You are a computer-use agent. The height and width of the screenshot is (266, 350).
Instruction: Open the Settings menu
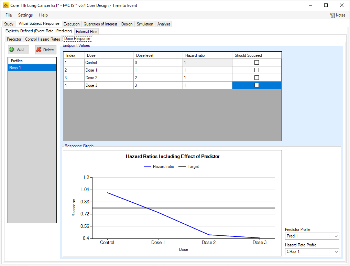(x=25, y=15)
